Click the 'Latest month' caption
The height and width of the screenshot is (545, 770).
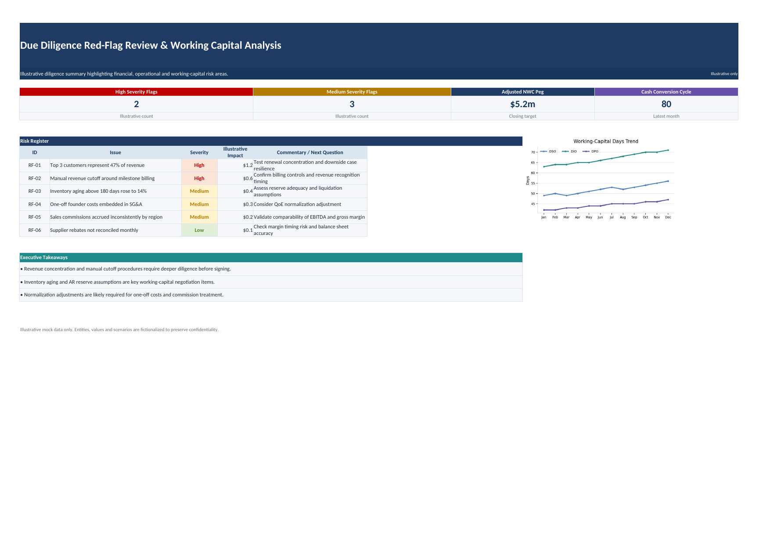666,116
